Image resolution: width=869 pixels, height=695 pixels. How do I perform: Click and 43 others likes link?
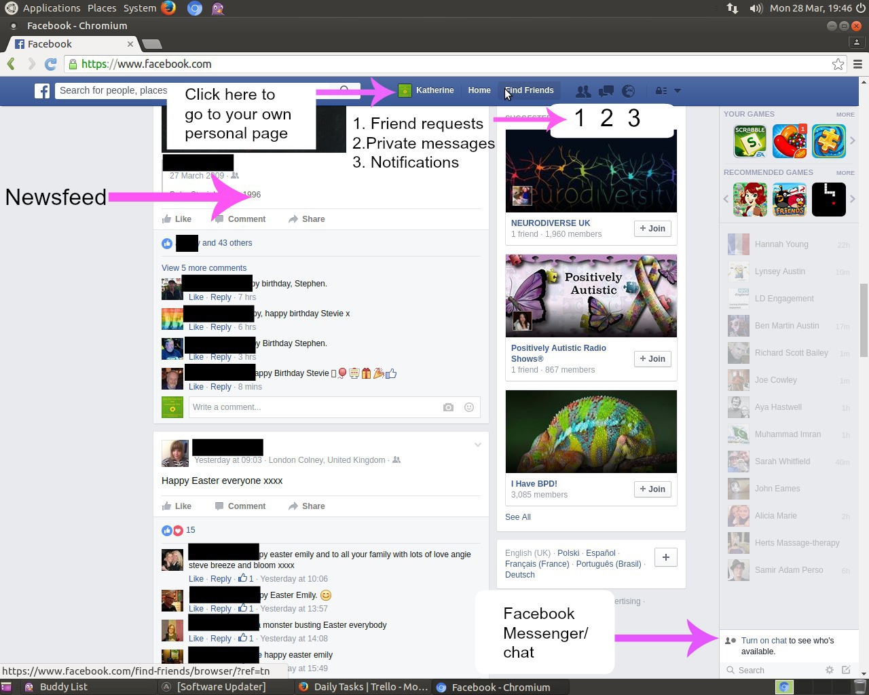pyautogui.click(x=227, y=243)
